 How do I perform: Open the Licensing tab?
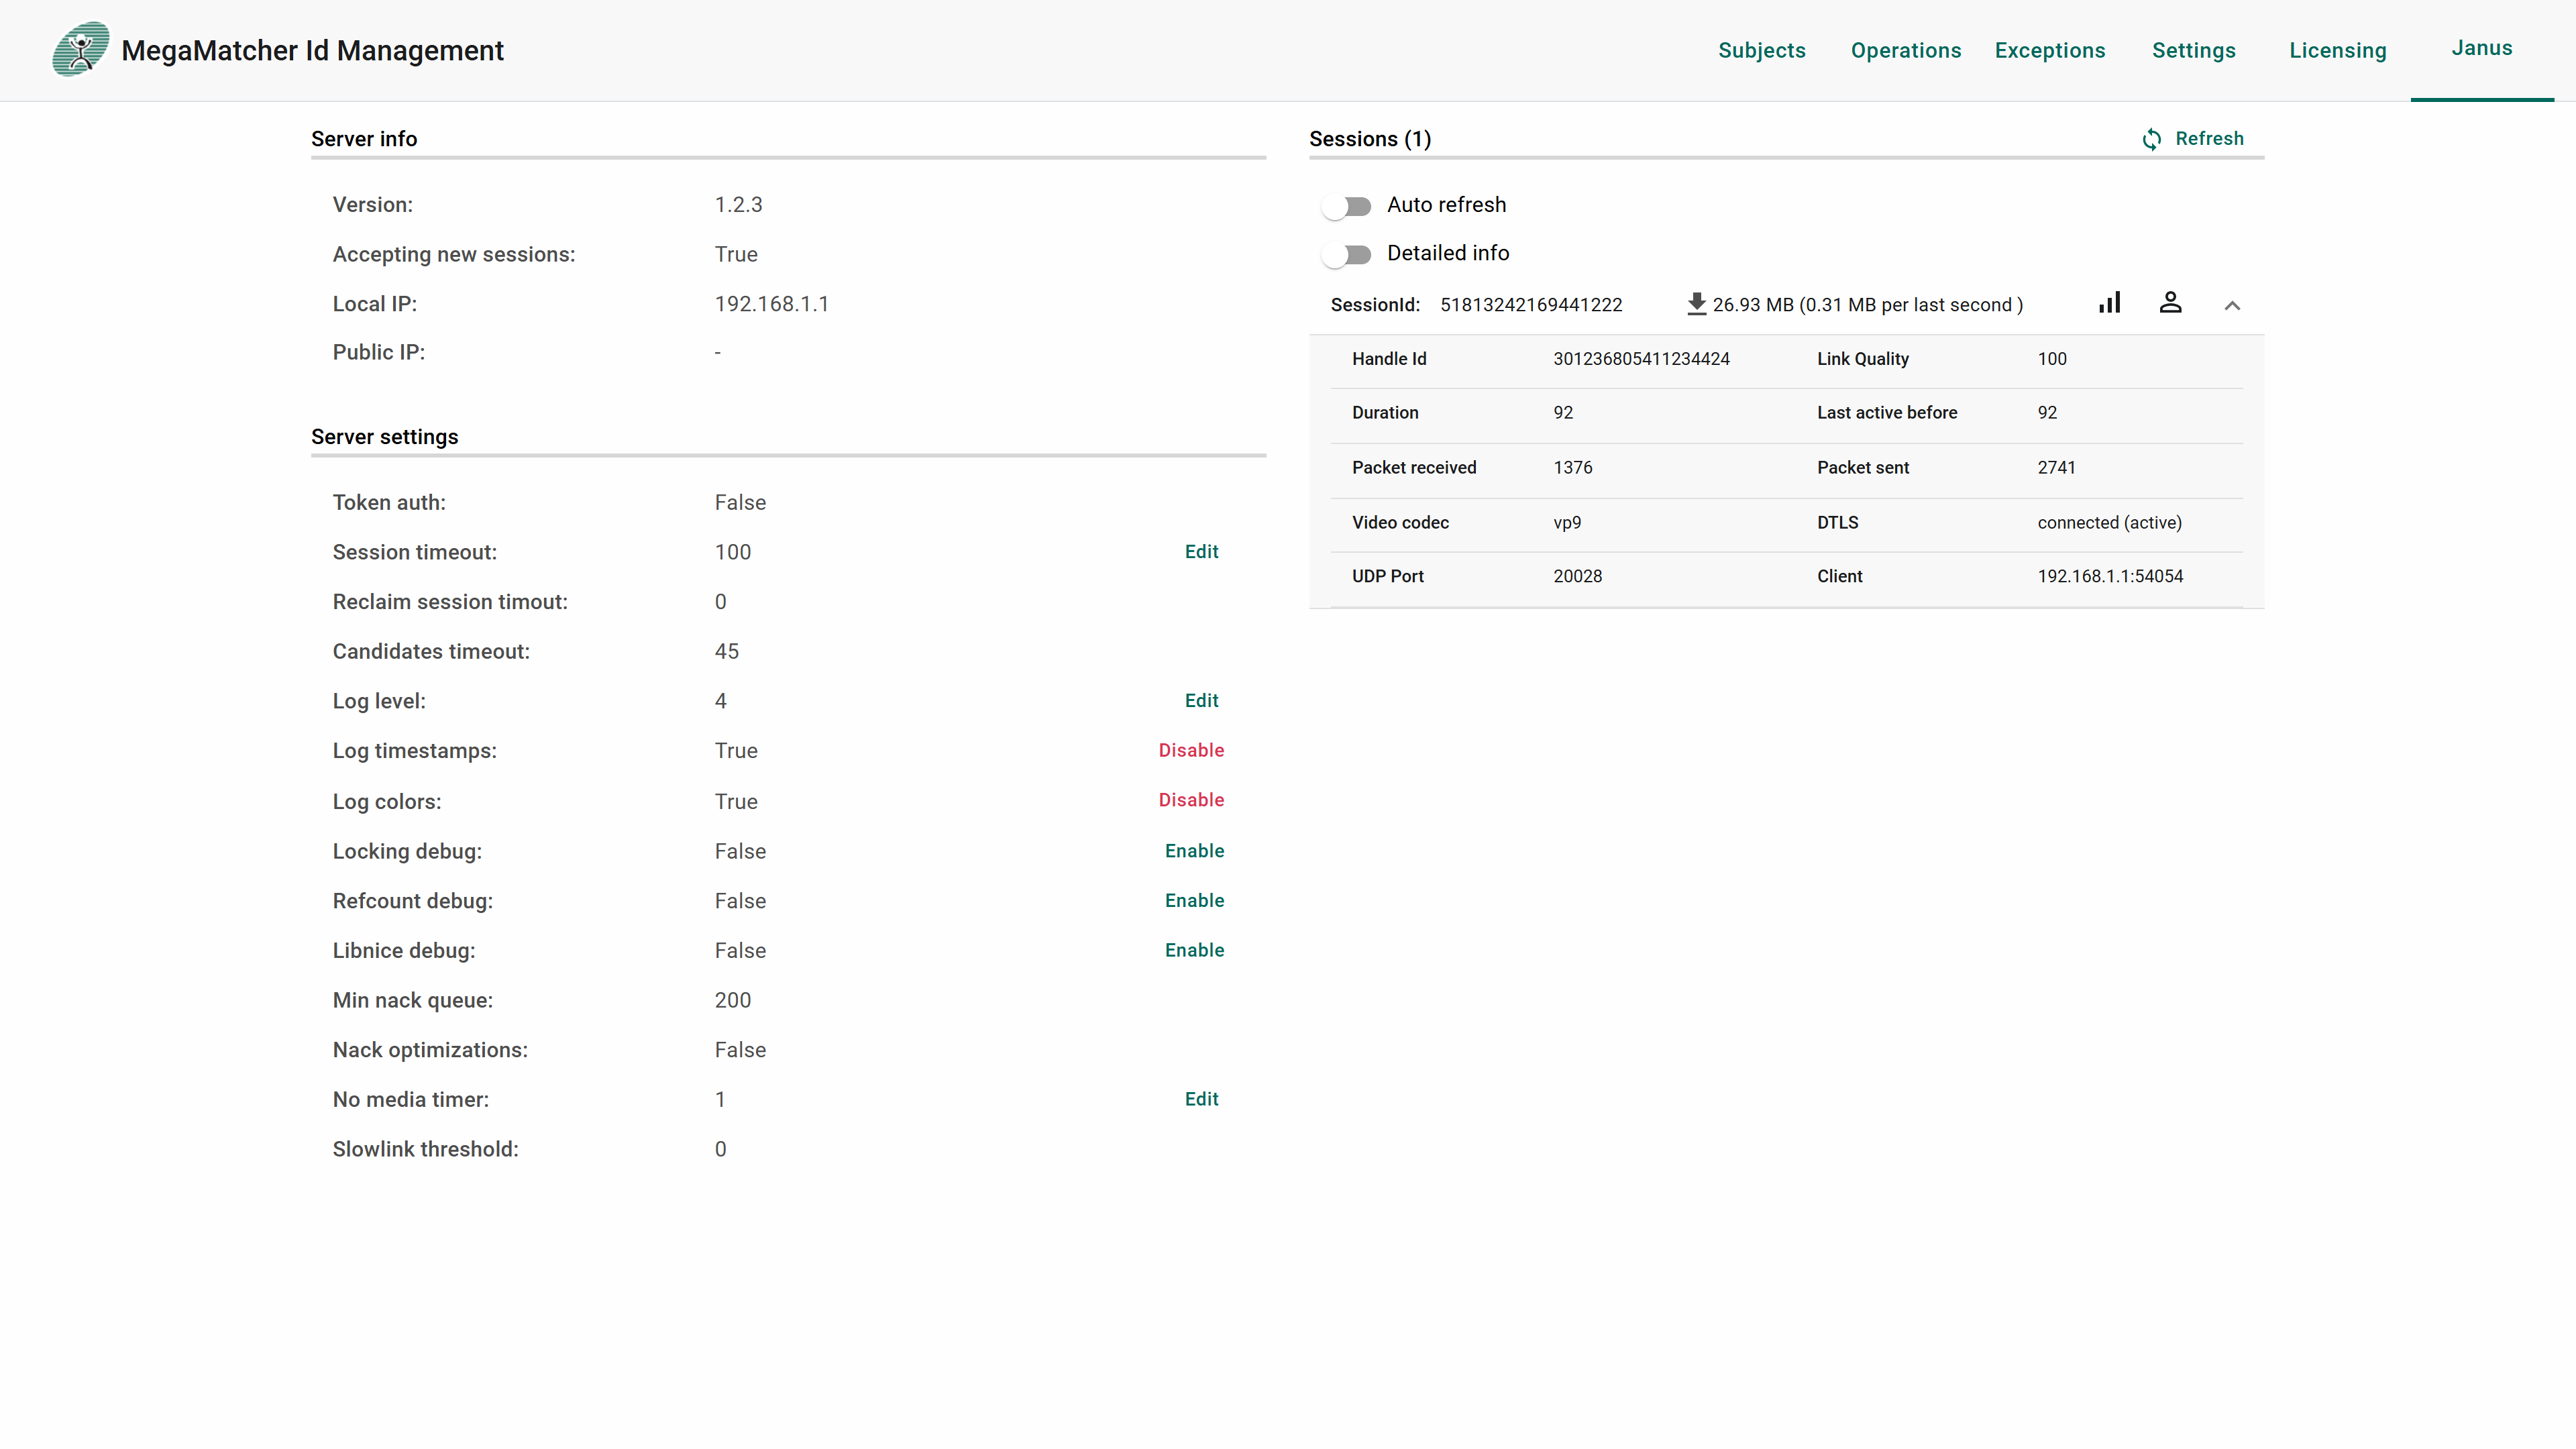click(x=2338, y=50)
